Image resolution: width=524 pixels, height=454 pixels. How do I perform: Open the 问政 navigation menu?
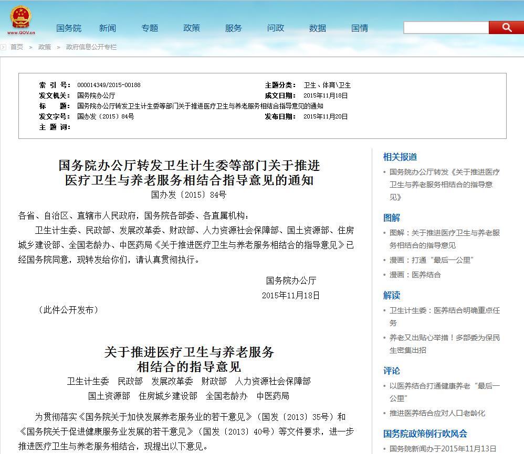click(x=275, y=28)
